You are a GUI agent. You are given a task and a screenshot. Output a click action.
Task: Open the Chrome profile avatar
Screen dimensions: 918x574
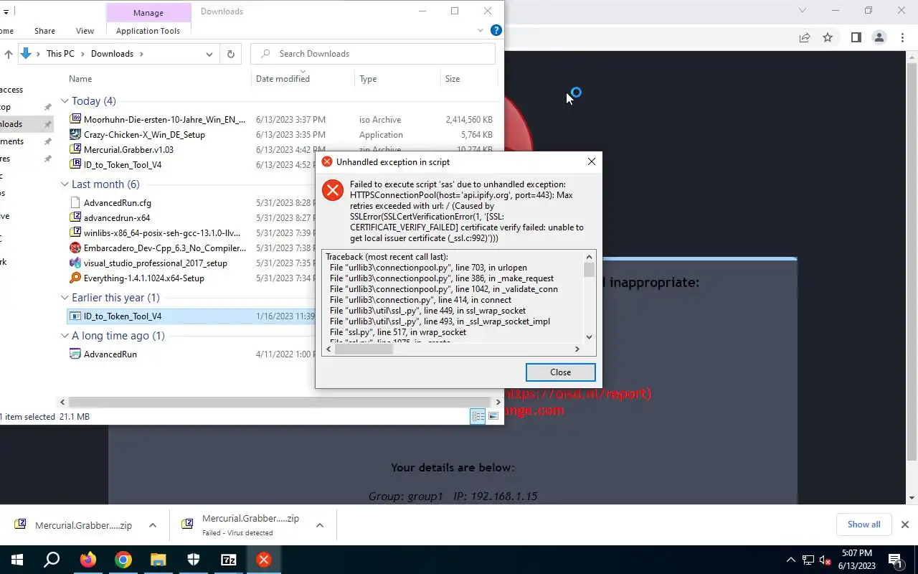coord(879,38)
